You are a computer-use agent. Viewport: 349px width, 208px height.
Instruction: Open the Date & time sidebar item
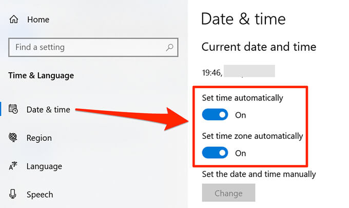click(x=48, y=109)
